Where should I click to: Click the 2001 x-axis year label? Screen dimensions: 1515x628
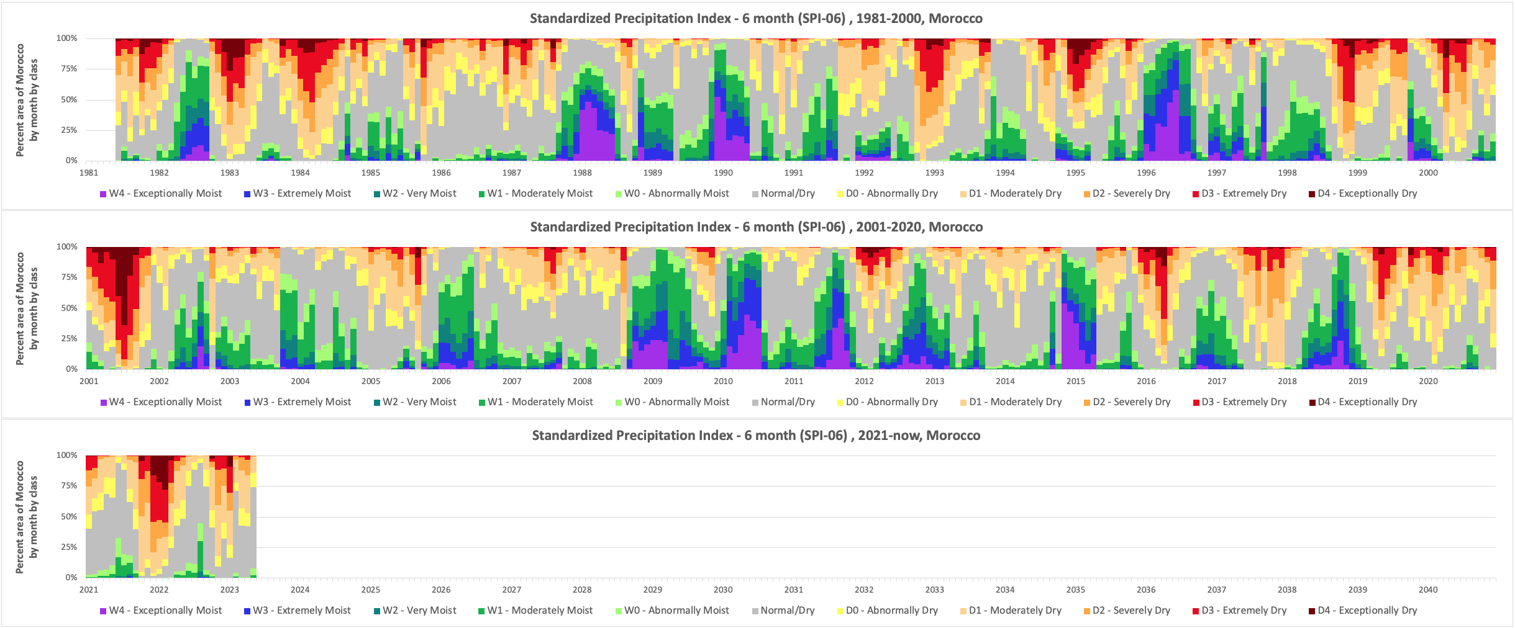point(89,382)
